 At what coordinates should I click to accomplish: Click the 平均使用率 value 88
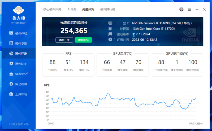pos(161,62)
